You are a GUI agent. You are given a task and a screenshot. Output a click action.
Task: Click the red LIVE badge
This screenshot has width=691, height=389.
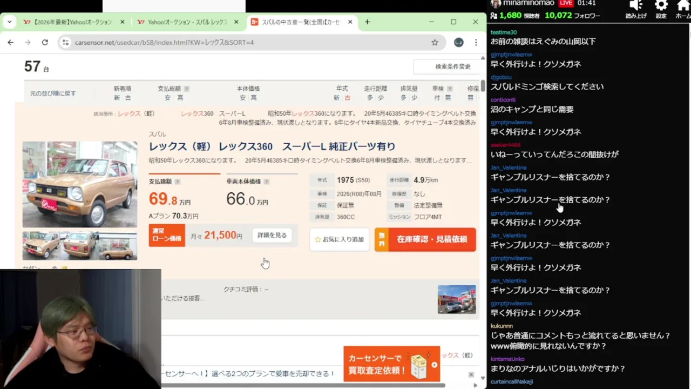566,3
